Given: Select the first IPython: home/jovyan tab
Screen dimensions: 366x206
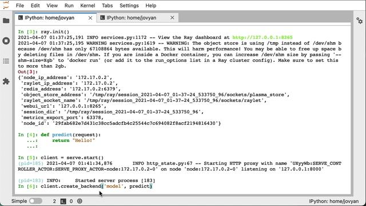Looking at the screenshot, I should coord(55,18).
